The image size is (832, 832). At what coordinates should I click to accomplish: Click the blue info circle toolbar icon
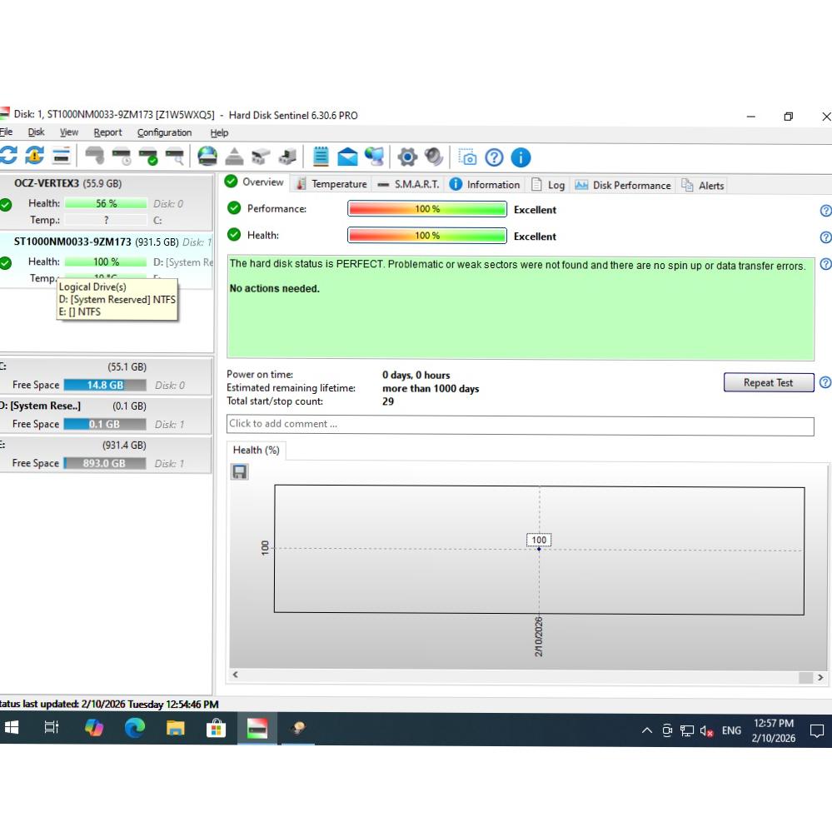coord(521,157)
